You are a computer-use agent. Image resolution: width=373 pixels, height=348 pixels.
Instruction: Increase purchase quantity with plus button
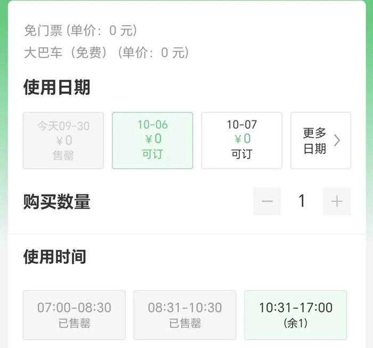pyautogui.click(x=337, y=201)
